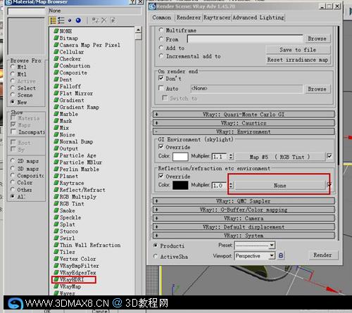The image size is (352, 313).
Task: Switch to the Renderer tab
Action: (x=189, y=18)
